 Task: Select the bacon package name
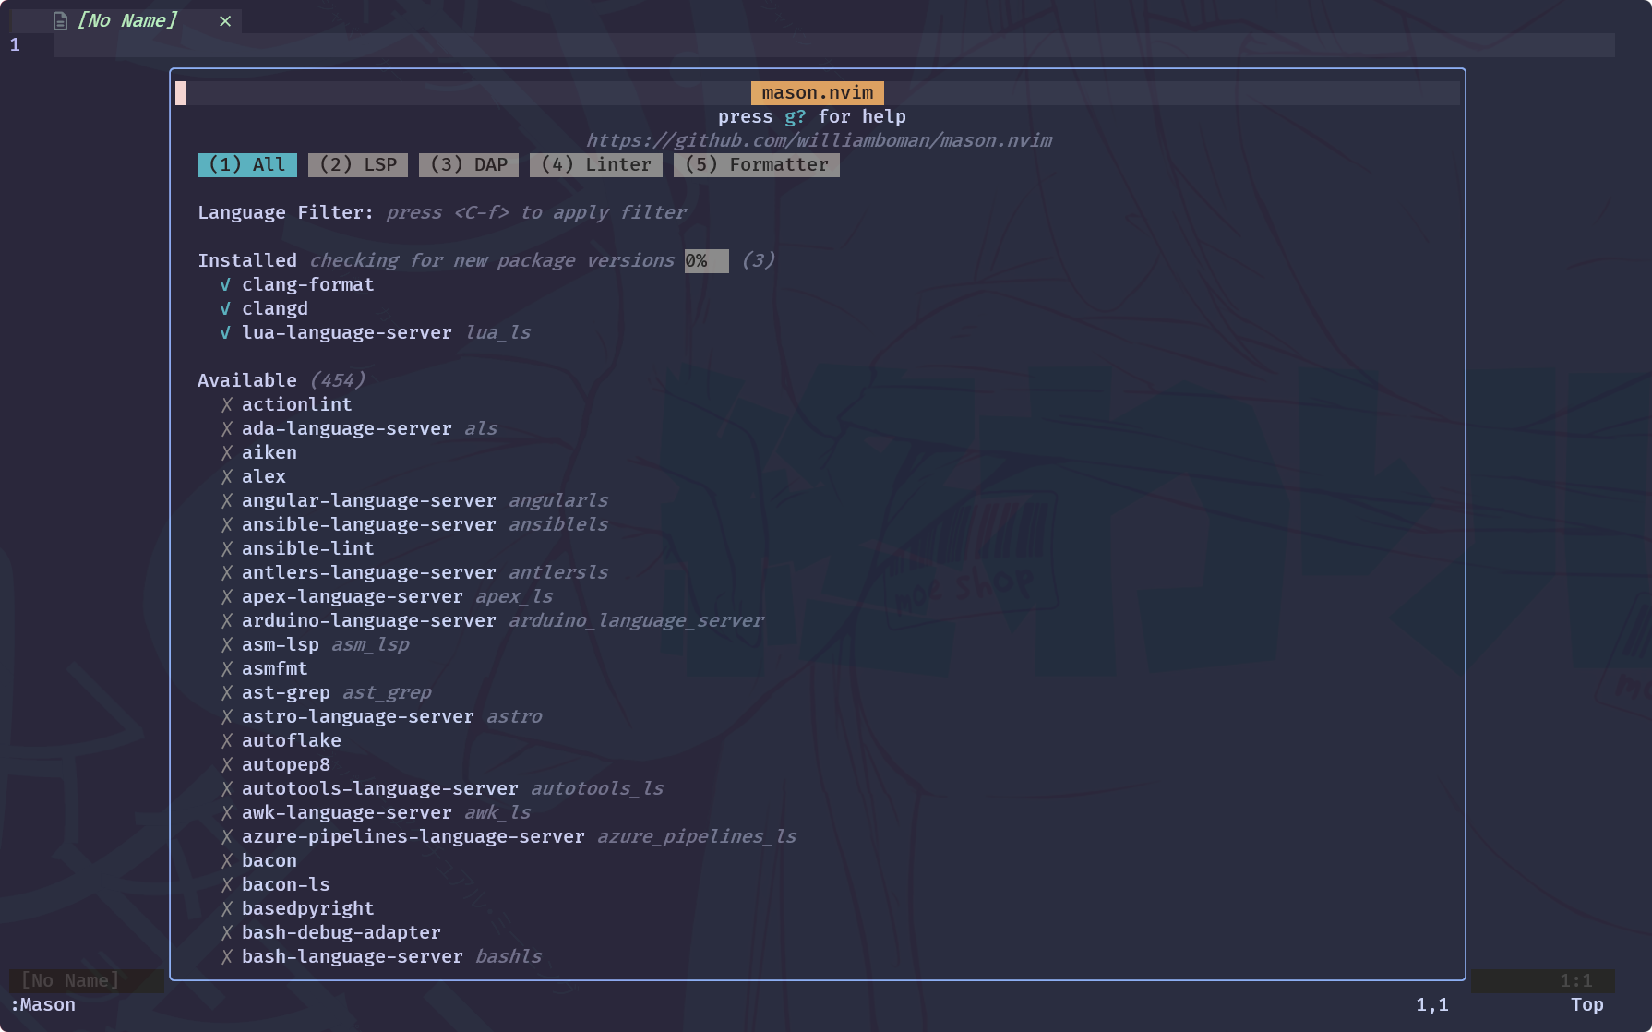coord(269,860)
